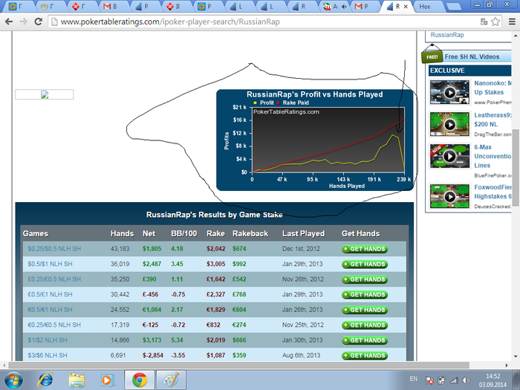
Task: Open the Leatherass9 $200 NL link
Action: [x=493, y=120]
